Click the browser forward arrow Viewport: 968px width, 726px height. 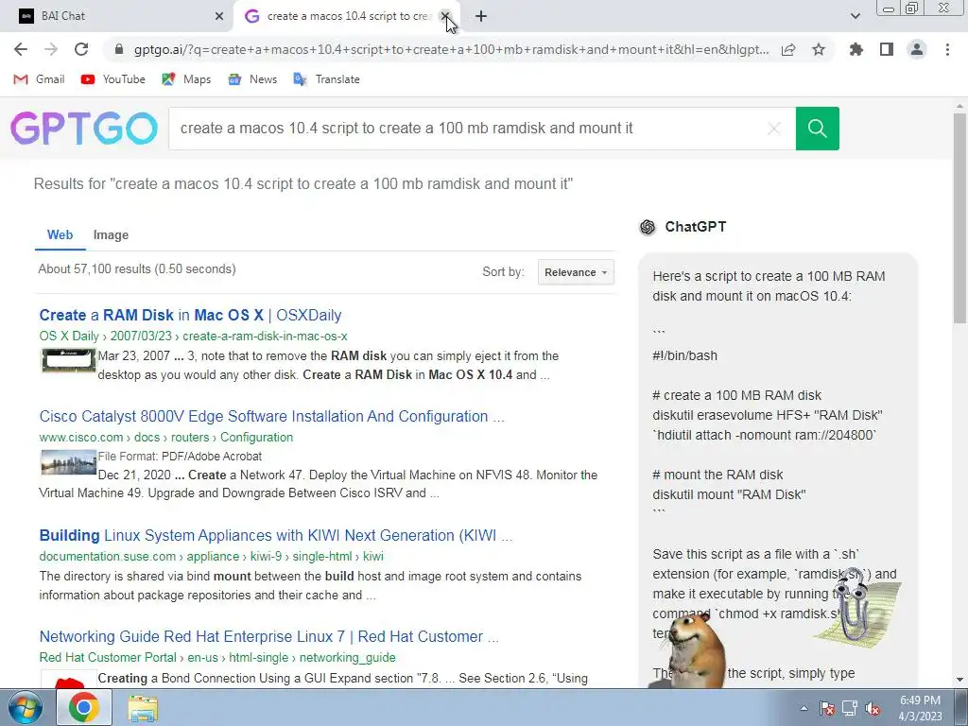[51, 49]
